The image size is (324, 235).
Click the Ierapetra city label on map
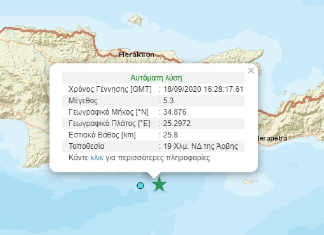[x=273, y=138]
